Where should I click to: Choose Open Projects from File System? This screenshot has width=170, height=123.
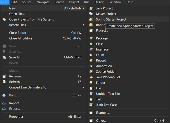(32, 19)
